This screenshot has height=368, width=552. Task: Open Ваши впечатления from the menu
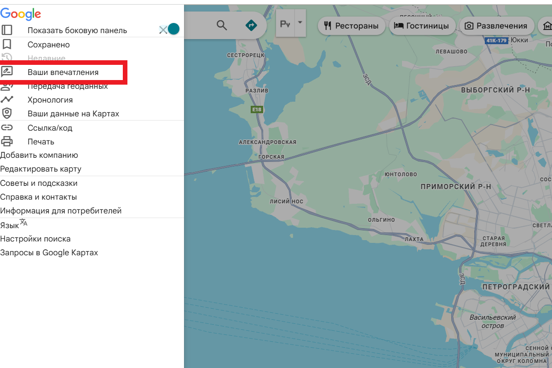pyautogui.click(x=64, y=72)
